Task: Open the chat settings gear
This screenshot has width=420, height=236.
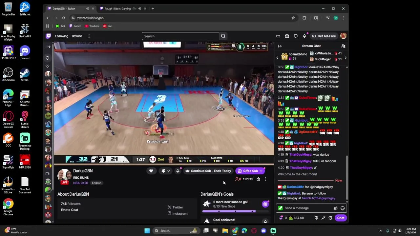Action: (330, 218)
